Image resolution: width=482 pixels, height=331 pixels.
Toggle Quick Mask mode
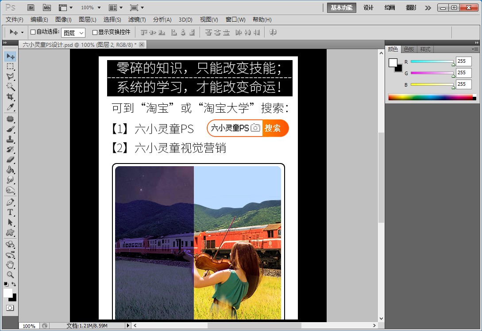[10, 308]
